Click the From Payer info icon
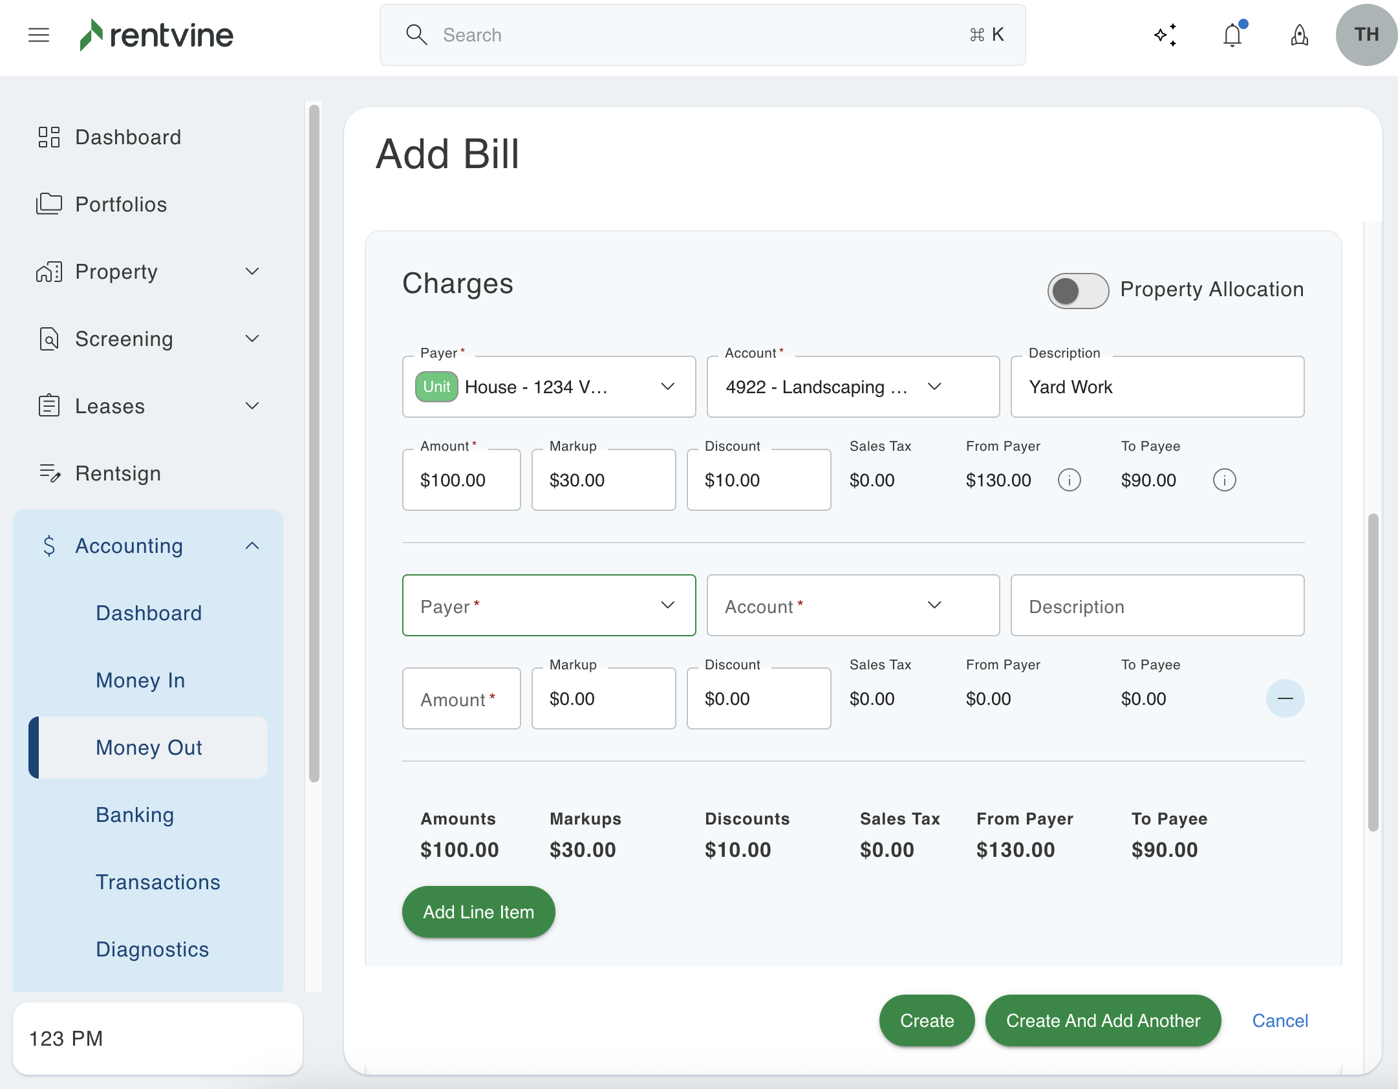Screen dimensions: 1398x1089 (1069, 480)
